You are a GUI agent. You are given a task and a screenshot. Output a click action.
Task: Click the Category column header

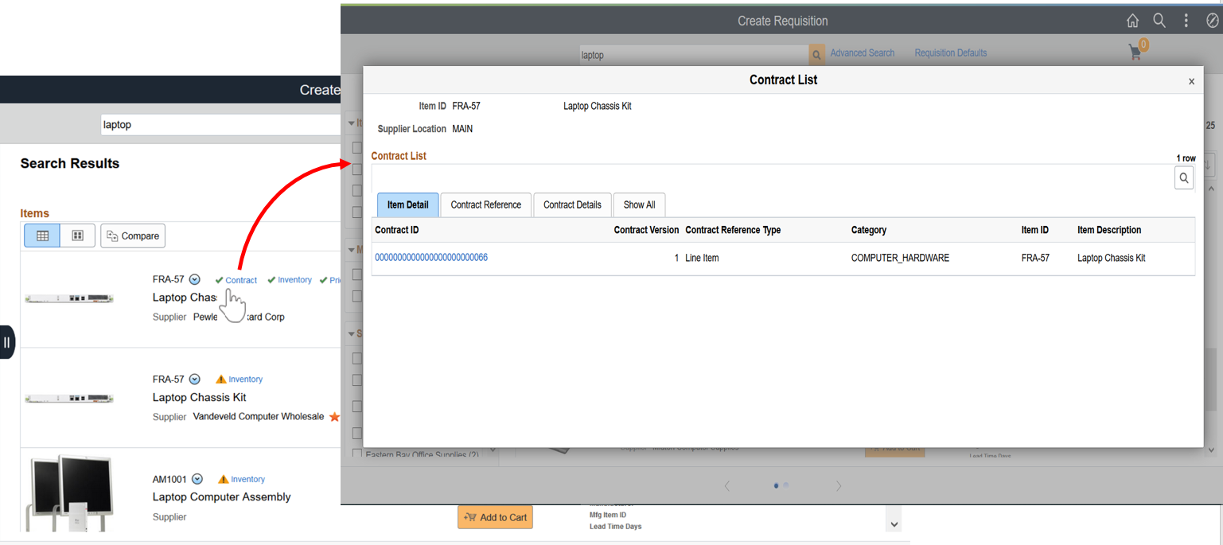click(x=868, y=230)
